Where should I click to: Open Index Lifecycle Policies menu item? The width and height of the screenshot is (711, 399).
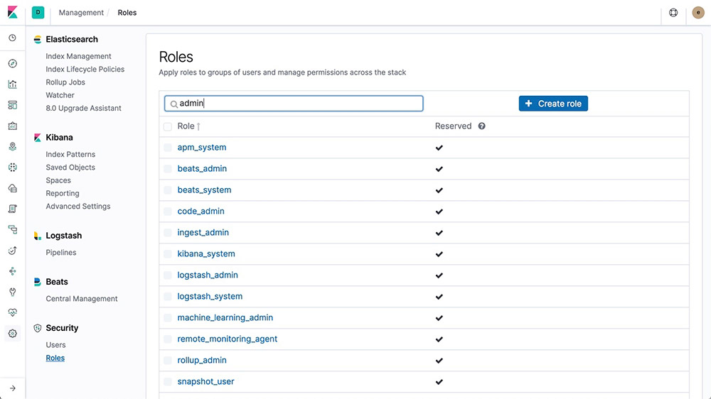85,70
